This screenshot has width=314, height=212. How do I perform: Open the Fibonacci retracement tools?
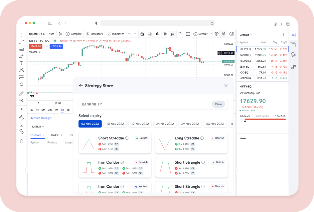click(x=22, y=49)
